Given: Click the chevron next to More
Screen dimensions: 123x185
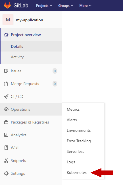Looking at the screenshot, I should pos(90,6).
